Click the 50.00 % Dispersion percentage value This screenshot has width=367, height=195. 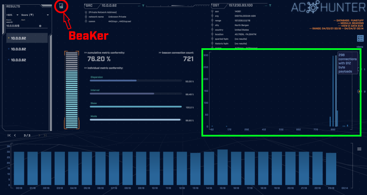[x=189, y=81]
